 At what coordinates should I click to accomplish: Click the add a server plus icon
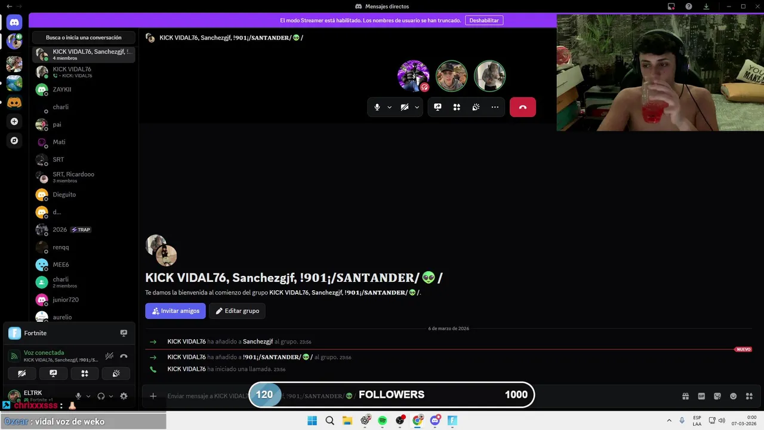pyautogui.click(x=14, y=121)
